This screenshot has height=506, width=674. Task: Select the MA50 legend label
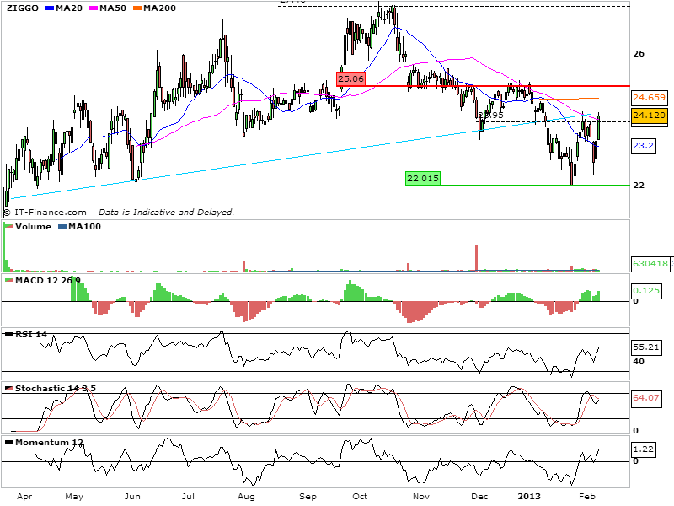[113, 8]
